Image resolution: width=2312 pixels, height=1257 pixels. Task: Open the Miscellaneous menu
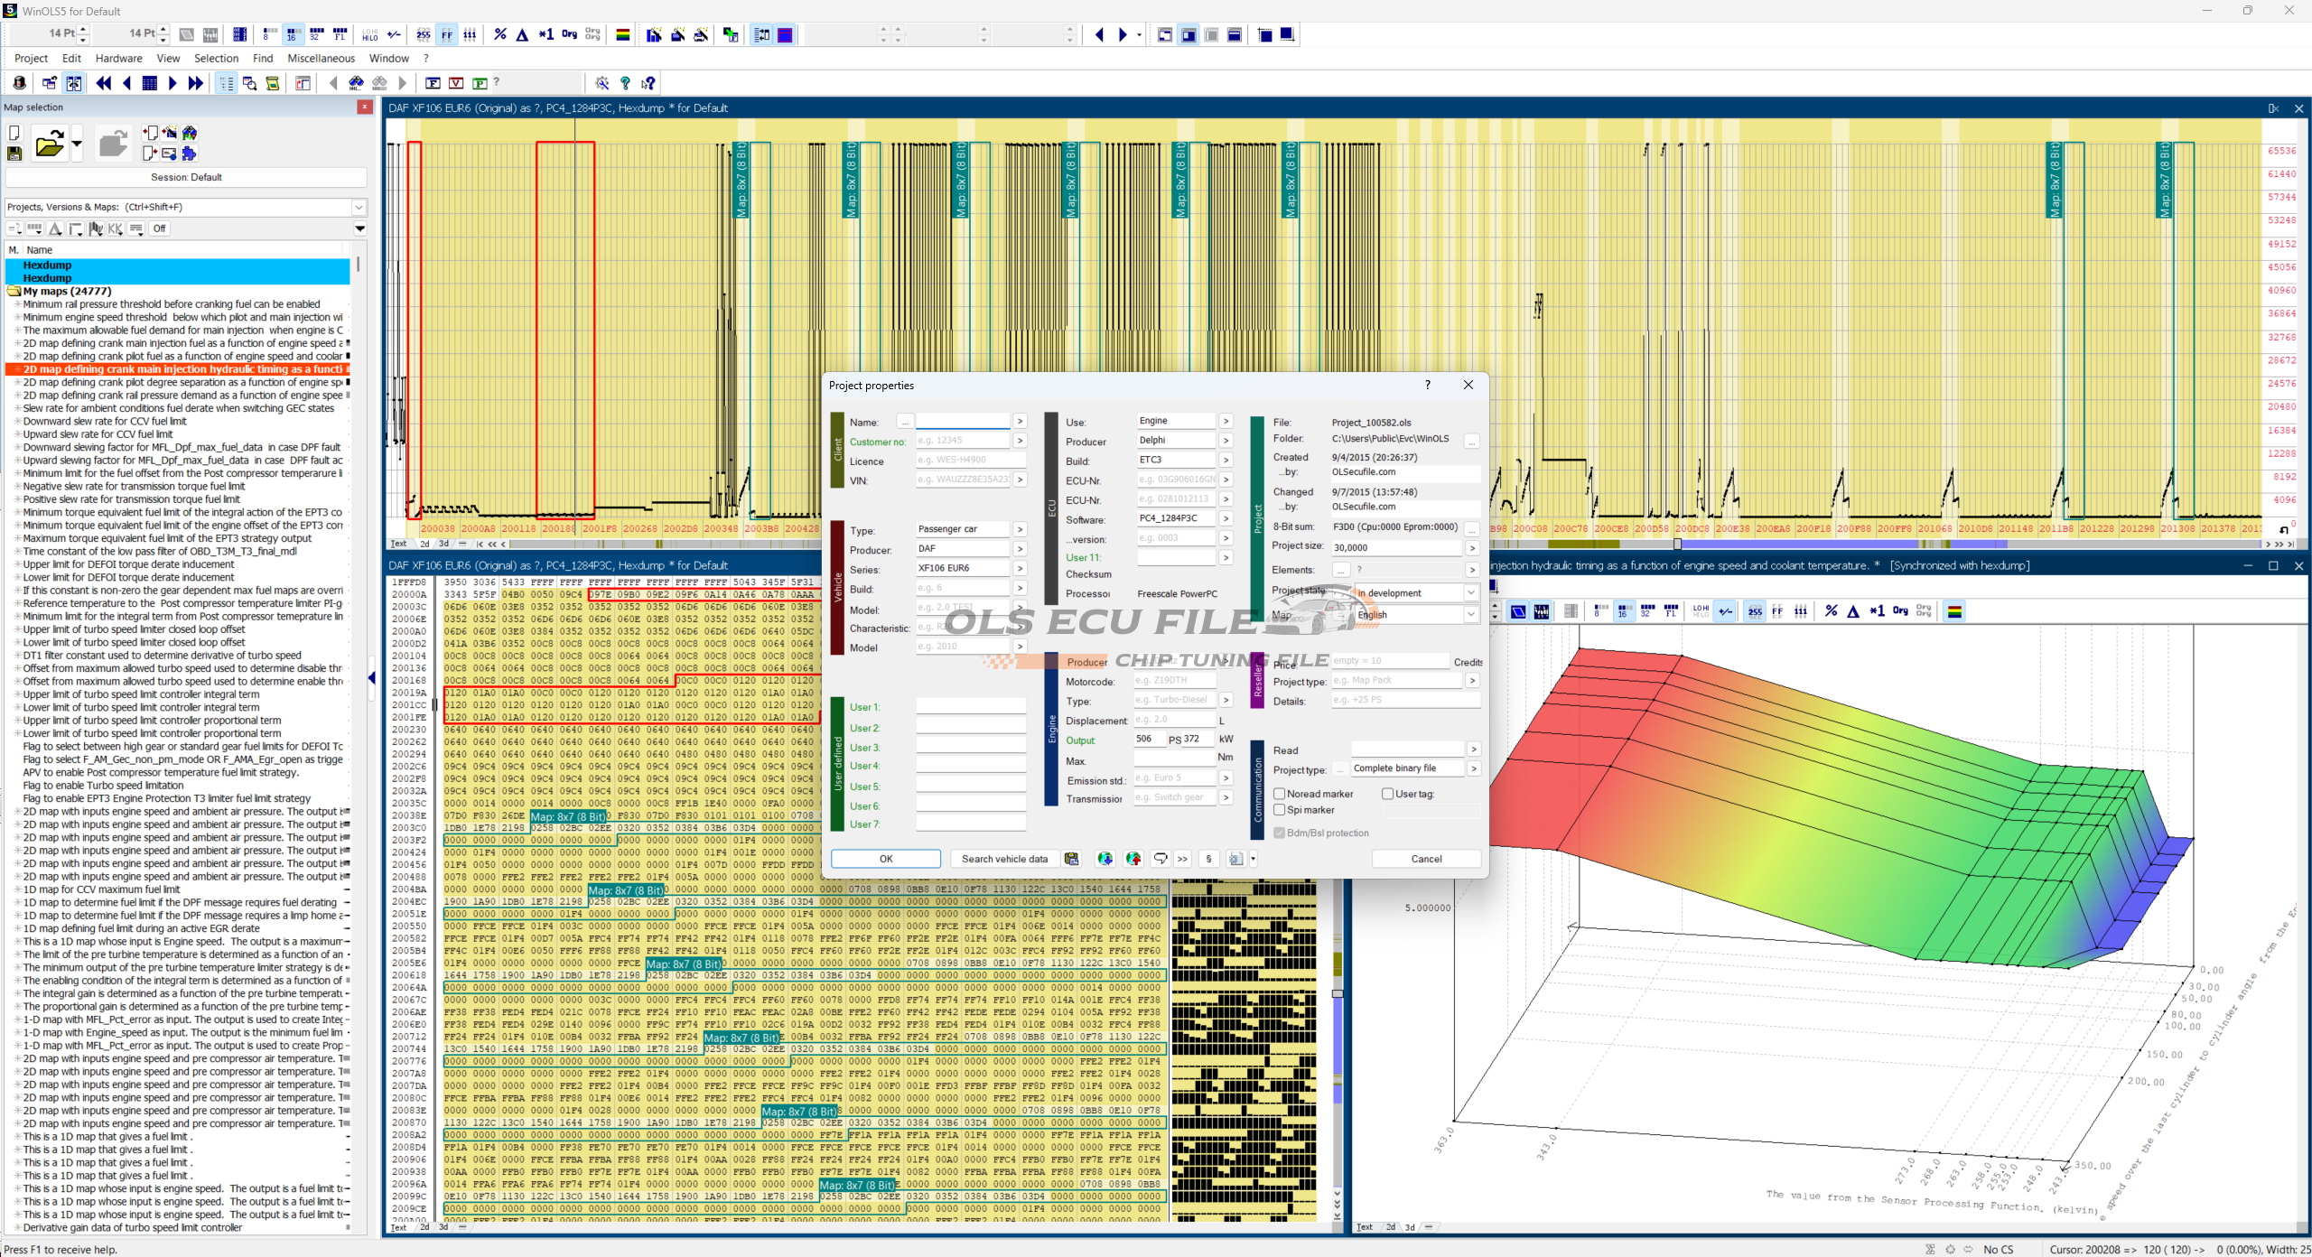click(321, 59)
